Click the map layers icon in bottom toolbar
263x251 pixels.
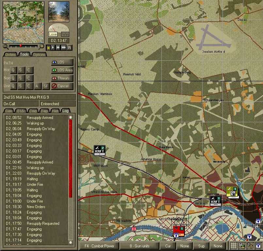pos(242,246)
